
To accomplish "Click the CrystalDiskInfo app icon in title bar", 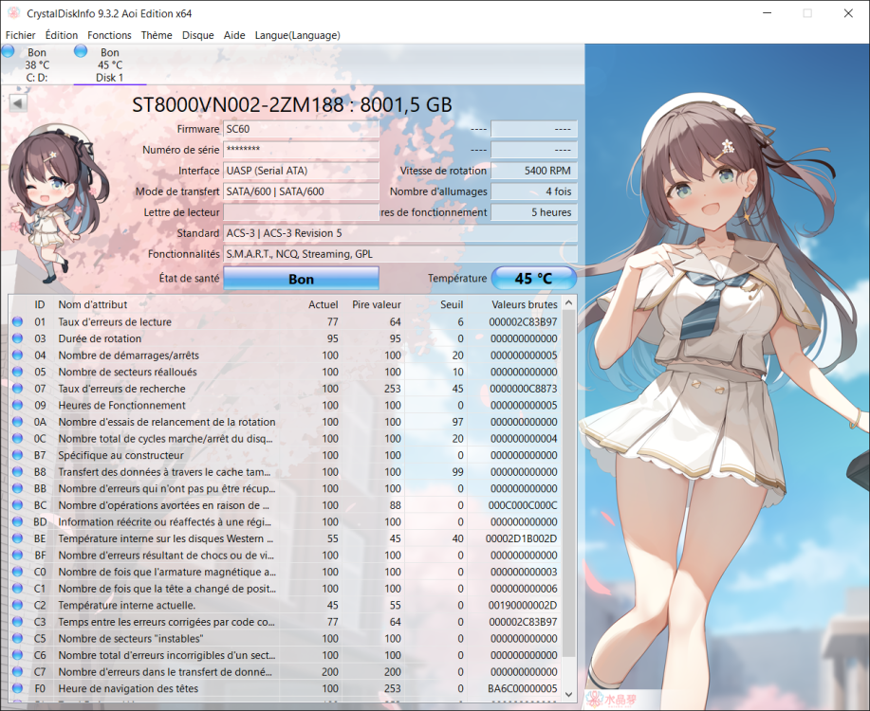I will [x=13, y=13].
